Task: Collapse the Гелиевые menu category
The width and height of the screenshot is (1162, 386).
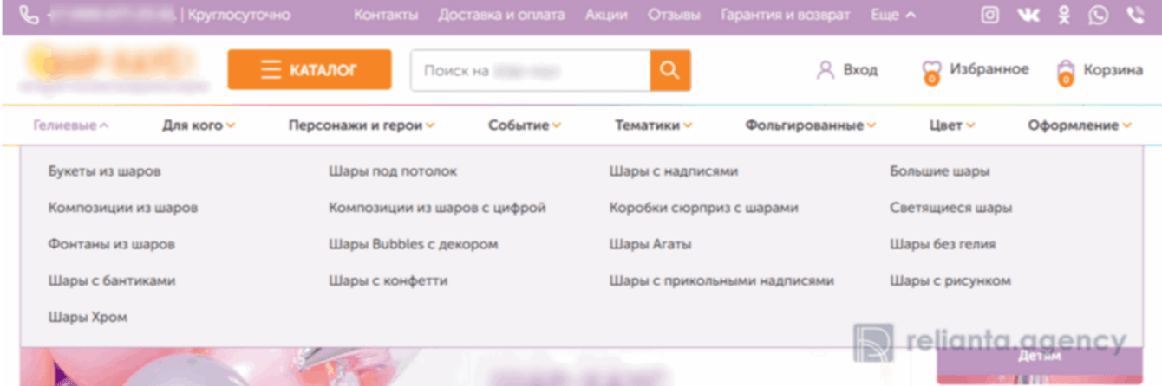Action: [x=71, y=125]
